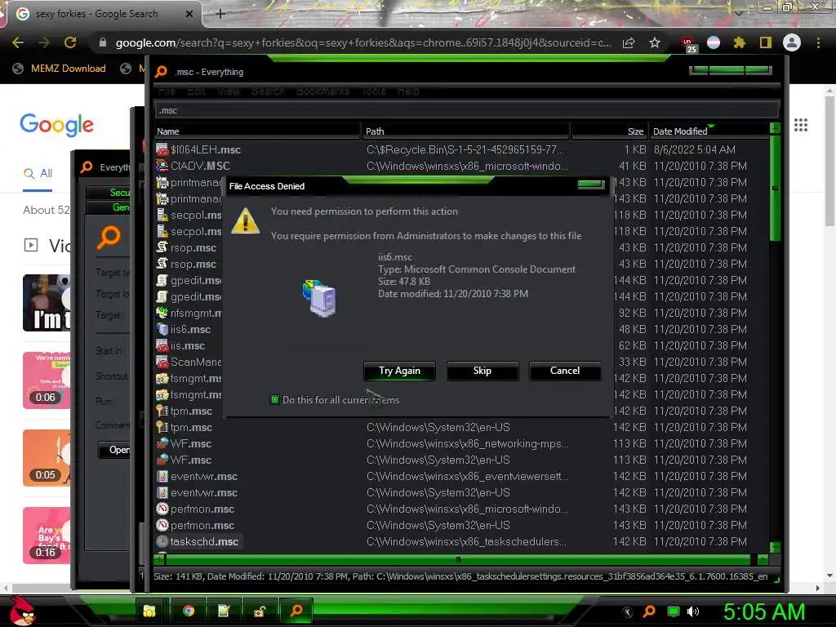Select the ScanManagement file icon in list
This screenshot has width=836, height=627.
[162, 362]
